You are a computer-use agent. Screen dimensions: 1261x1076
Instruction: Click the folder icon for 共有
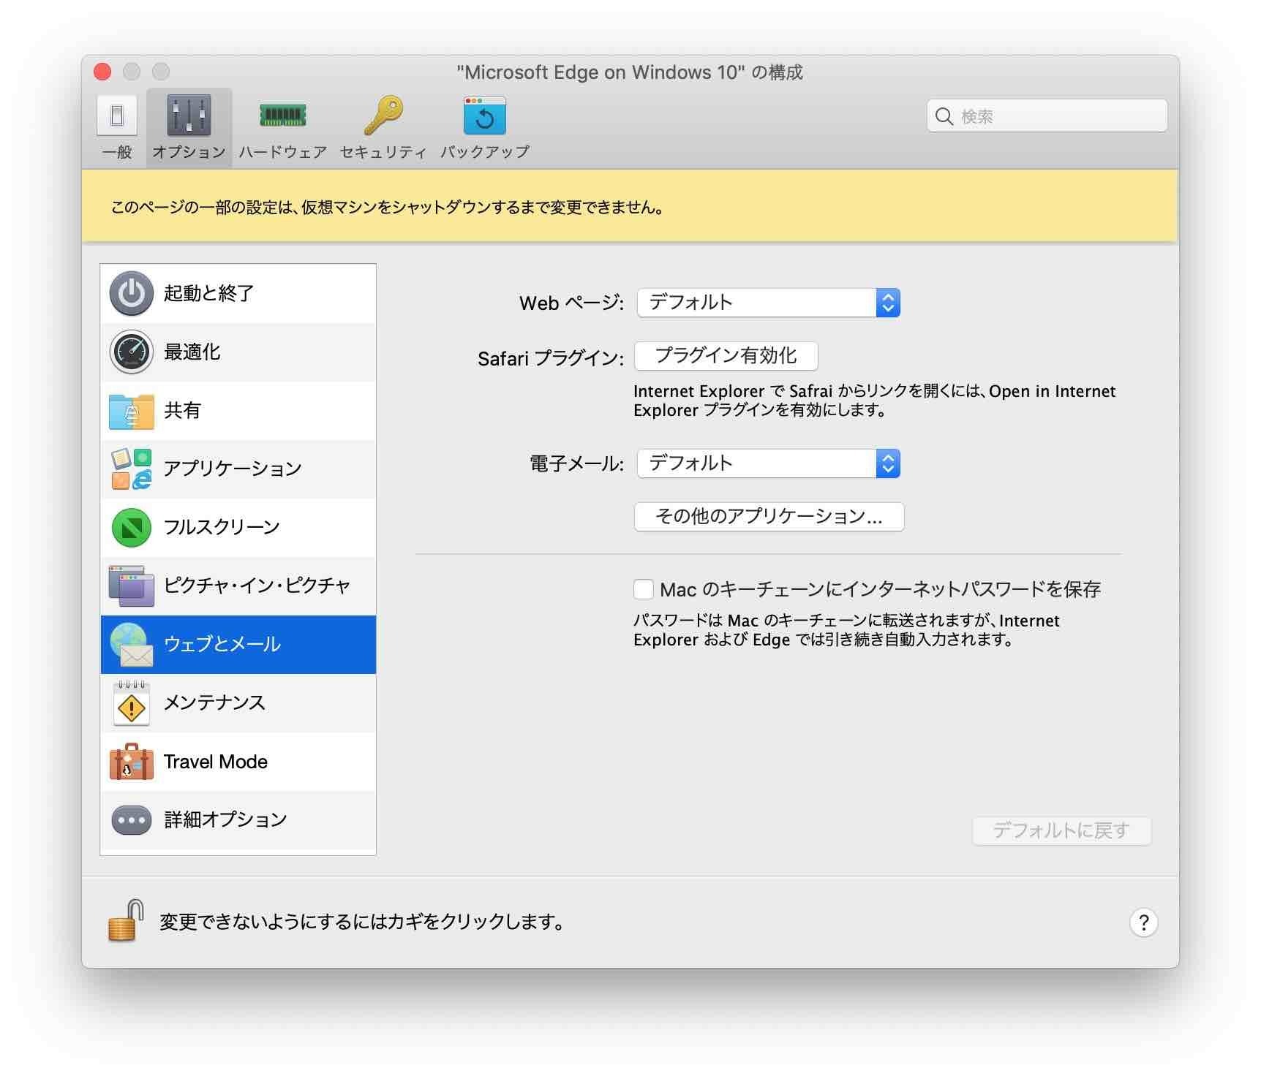coord(132,411)
